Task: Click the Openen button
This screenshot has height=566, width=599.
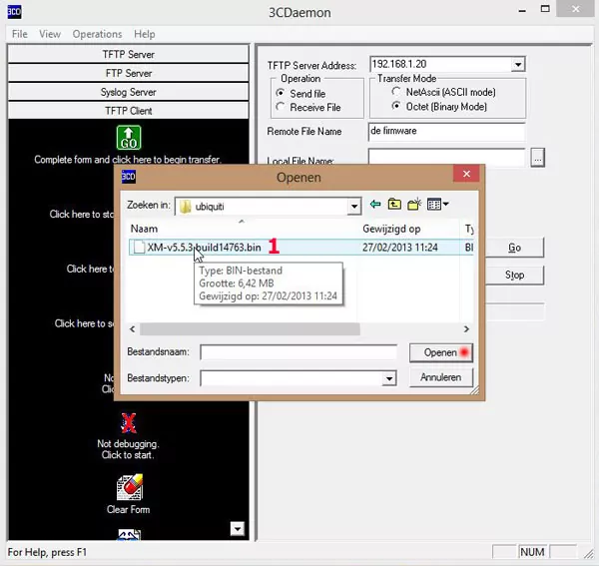Action: point(439,352)
